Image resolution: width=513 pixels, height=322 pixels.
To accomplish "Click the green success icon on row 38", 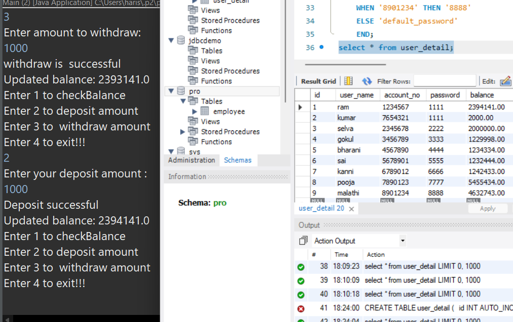I will click(301, 267).
